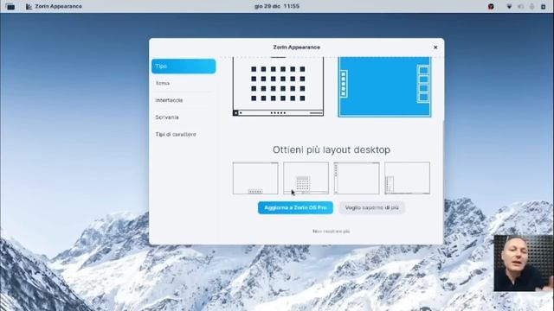The width and height of the screenshot is (554, 311).
Task: Click the microphone icon in the top bar
Action: 531,6
